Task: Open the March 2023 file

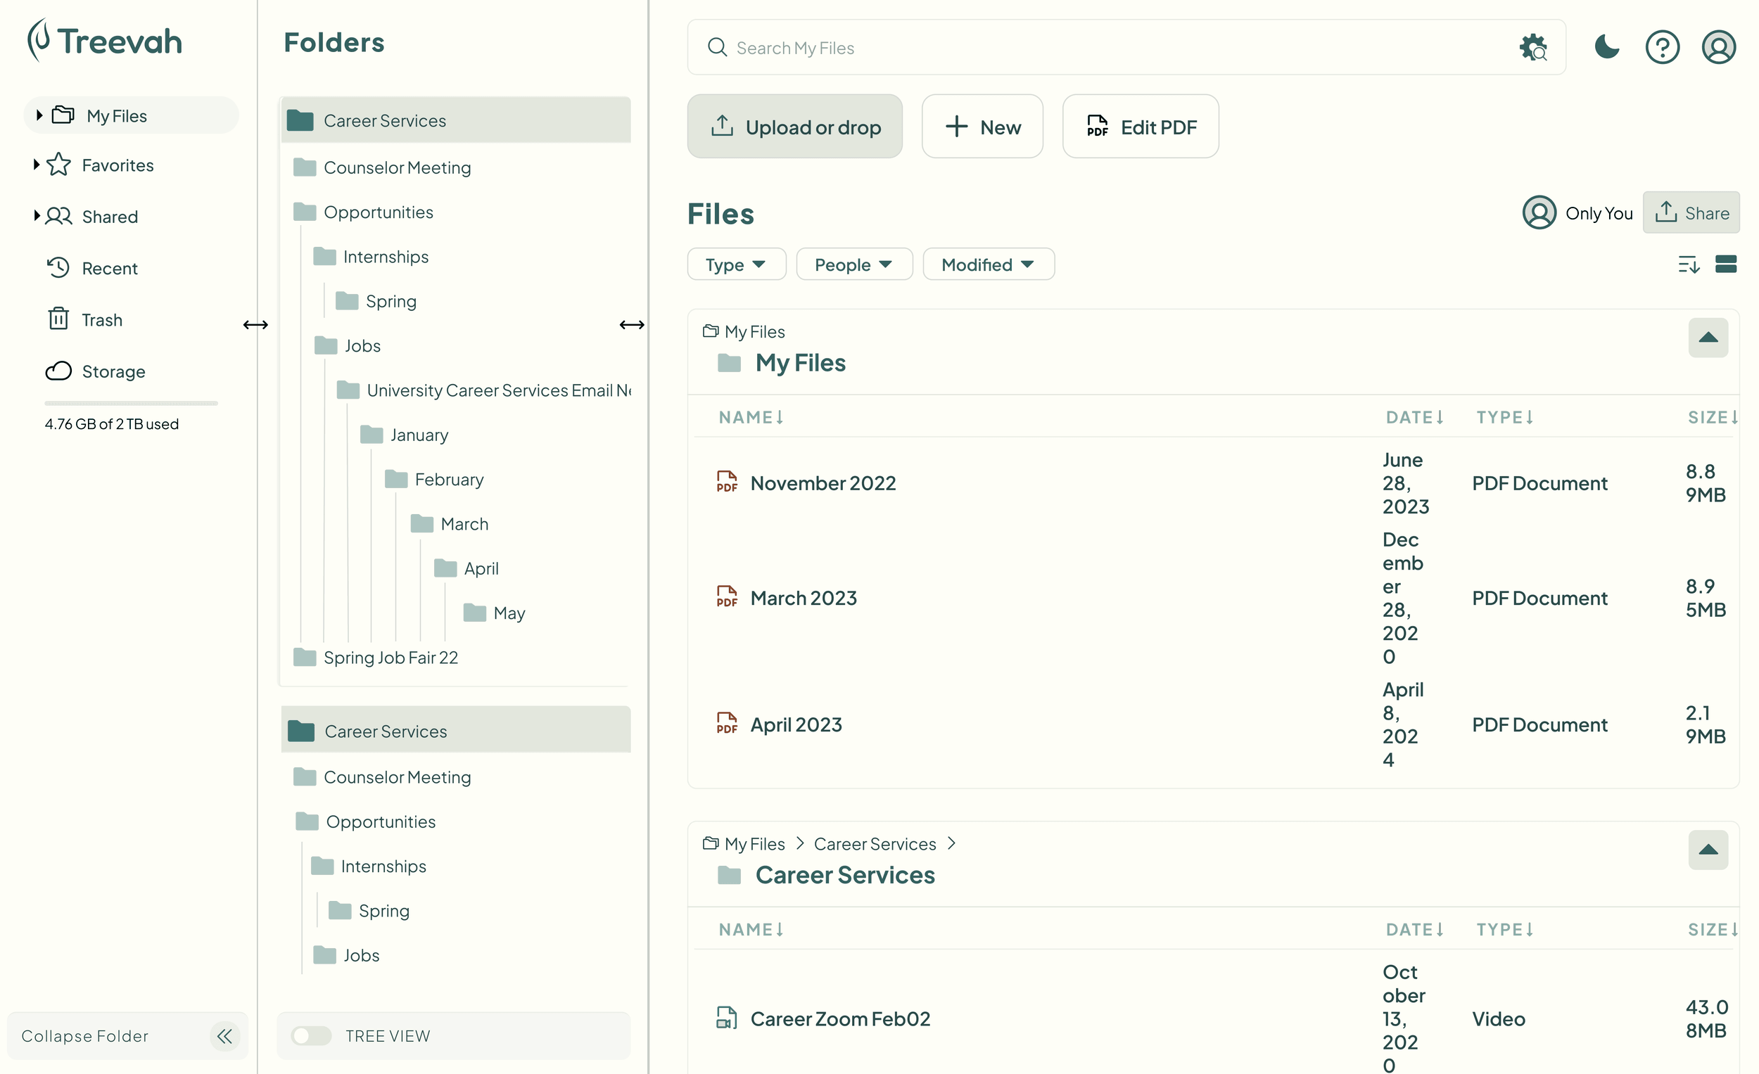Action: pyautogui.click(x=803, y=598)
